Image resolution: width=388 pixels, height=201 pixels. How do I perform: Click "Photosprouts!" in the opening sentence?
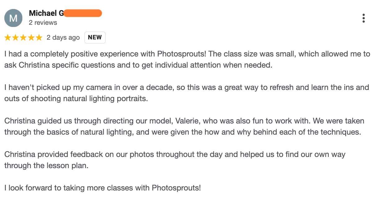182,54
